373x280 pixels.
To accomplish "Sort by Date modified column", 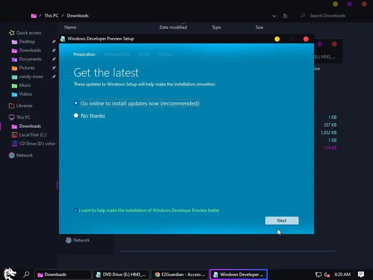I will 173,27.
